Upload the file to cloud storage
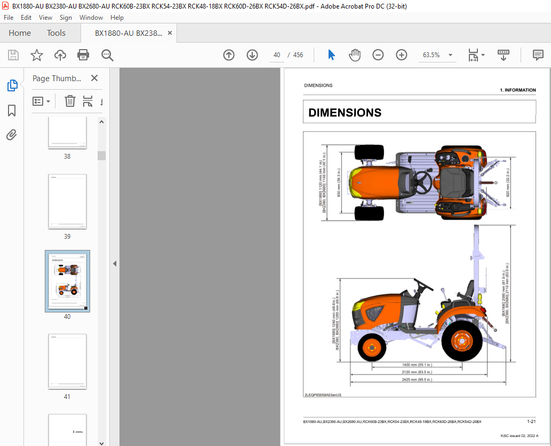Screen dimensions: 551x446 click(60, 55)
